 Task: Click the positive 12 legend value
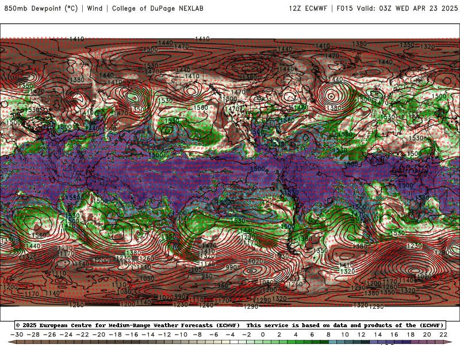362,335
